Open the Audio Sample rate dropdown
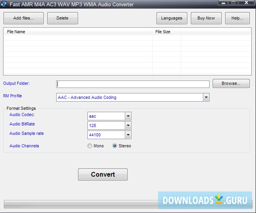256x213 pixels. [128, 135]
